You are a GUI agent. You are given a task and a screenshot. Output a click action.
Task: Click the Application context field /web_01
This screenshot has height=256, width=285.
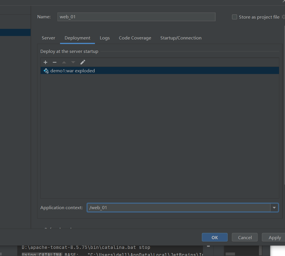click(179, 207)
